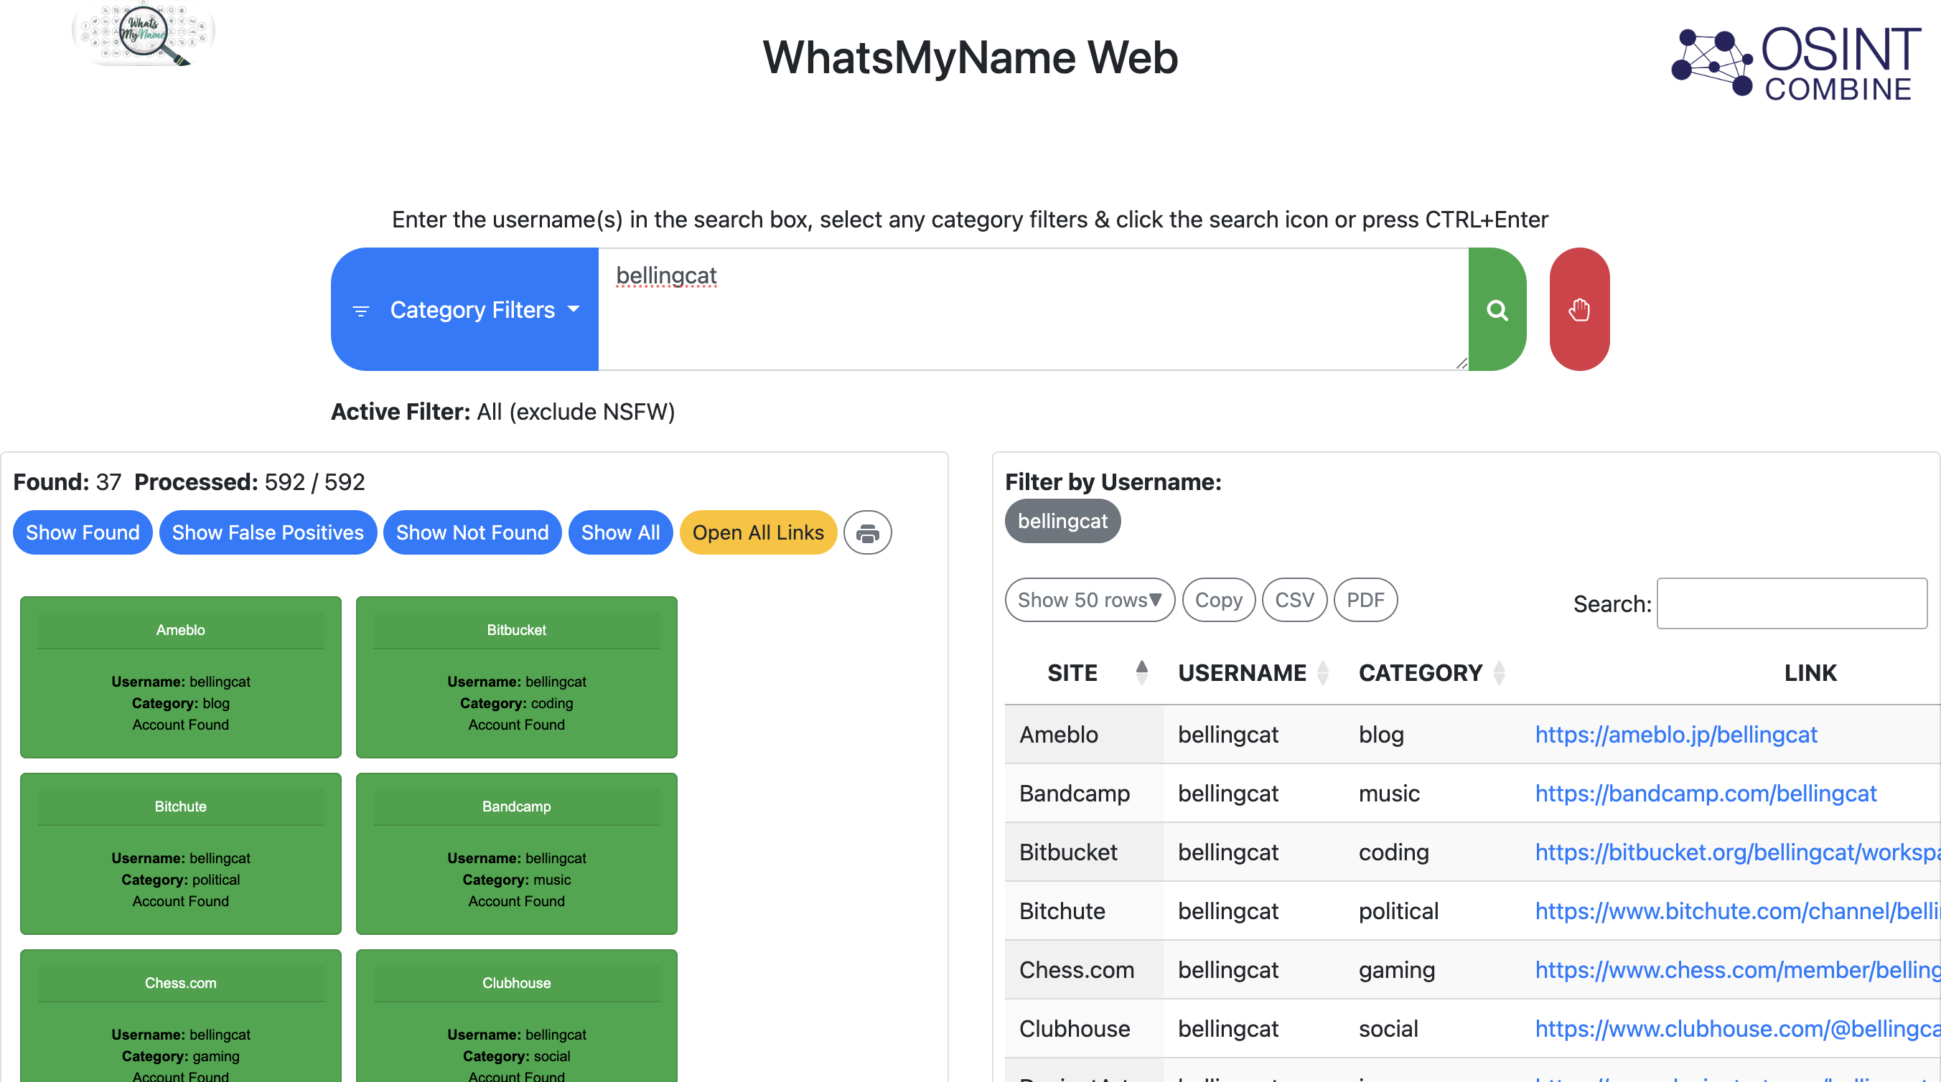Viewport: 1941px width, 1082px height.
Task: Select the Show All view
Action: (619, 532)
